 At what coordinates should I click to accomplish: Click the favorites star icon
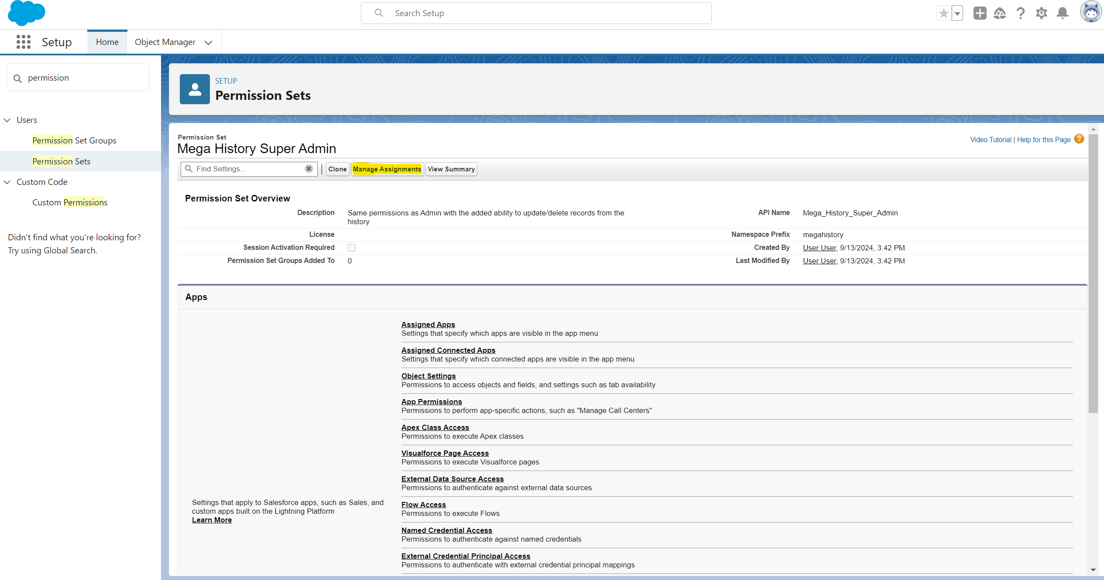943,14
